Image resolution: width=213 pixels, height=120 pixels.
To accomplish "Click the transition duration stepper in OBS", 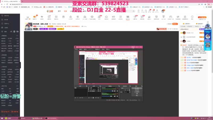I will tap(130, 92).
